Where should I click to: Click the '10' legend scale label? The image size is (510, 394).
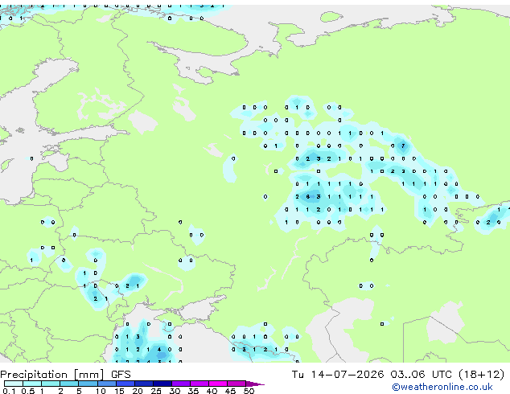pos(101,391)
